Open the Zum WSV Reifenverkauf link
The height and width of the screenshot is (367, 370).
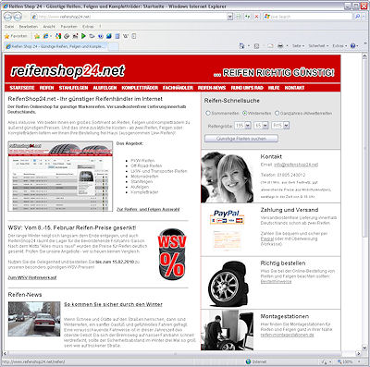point(32,277)
